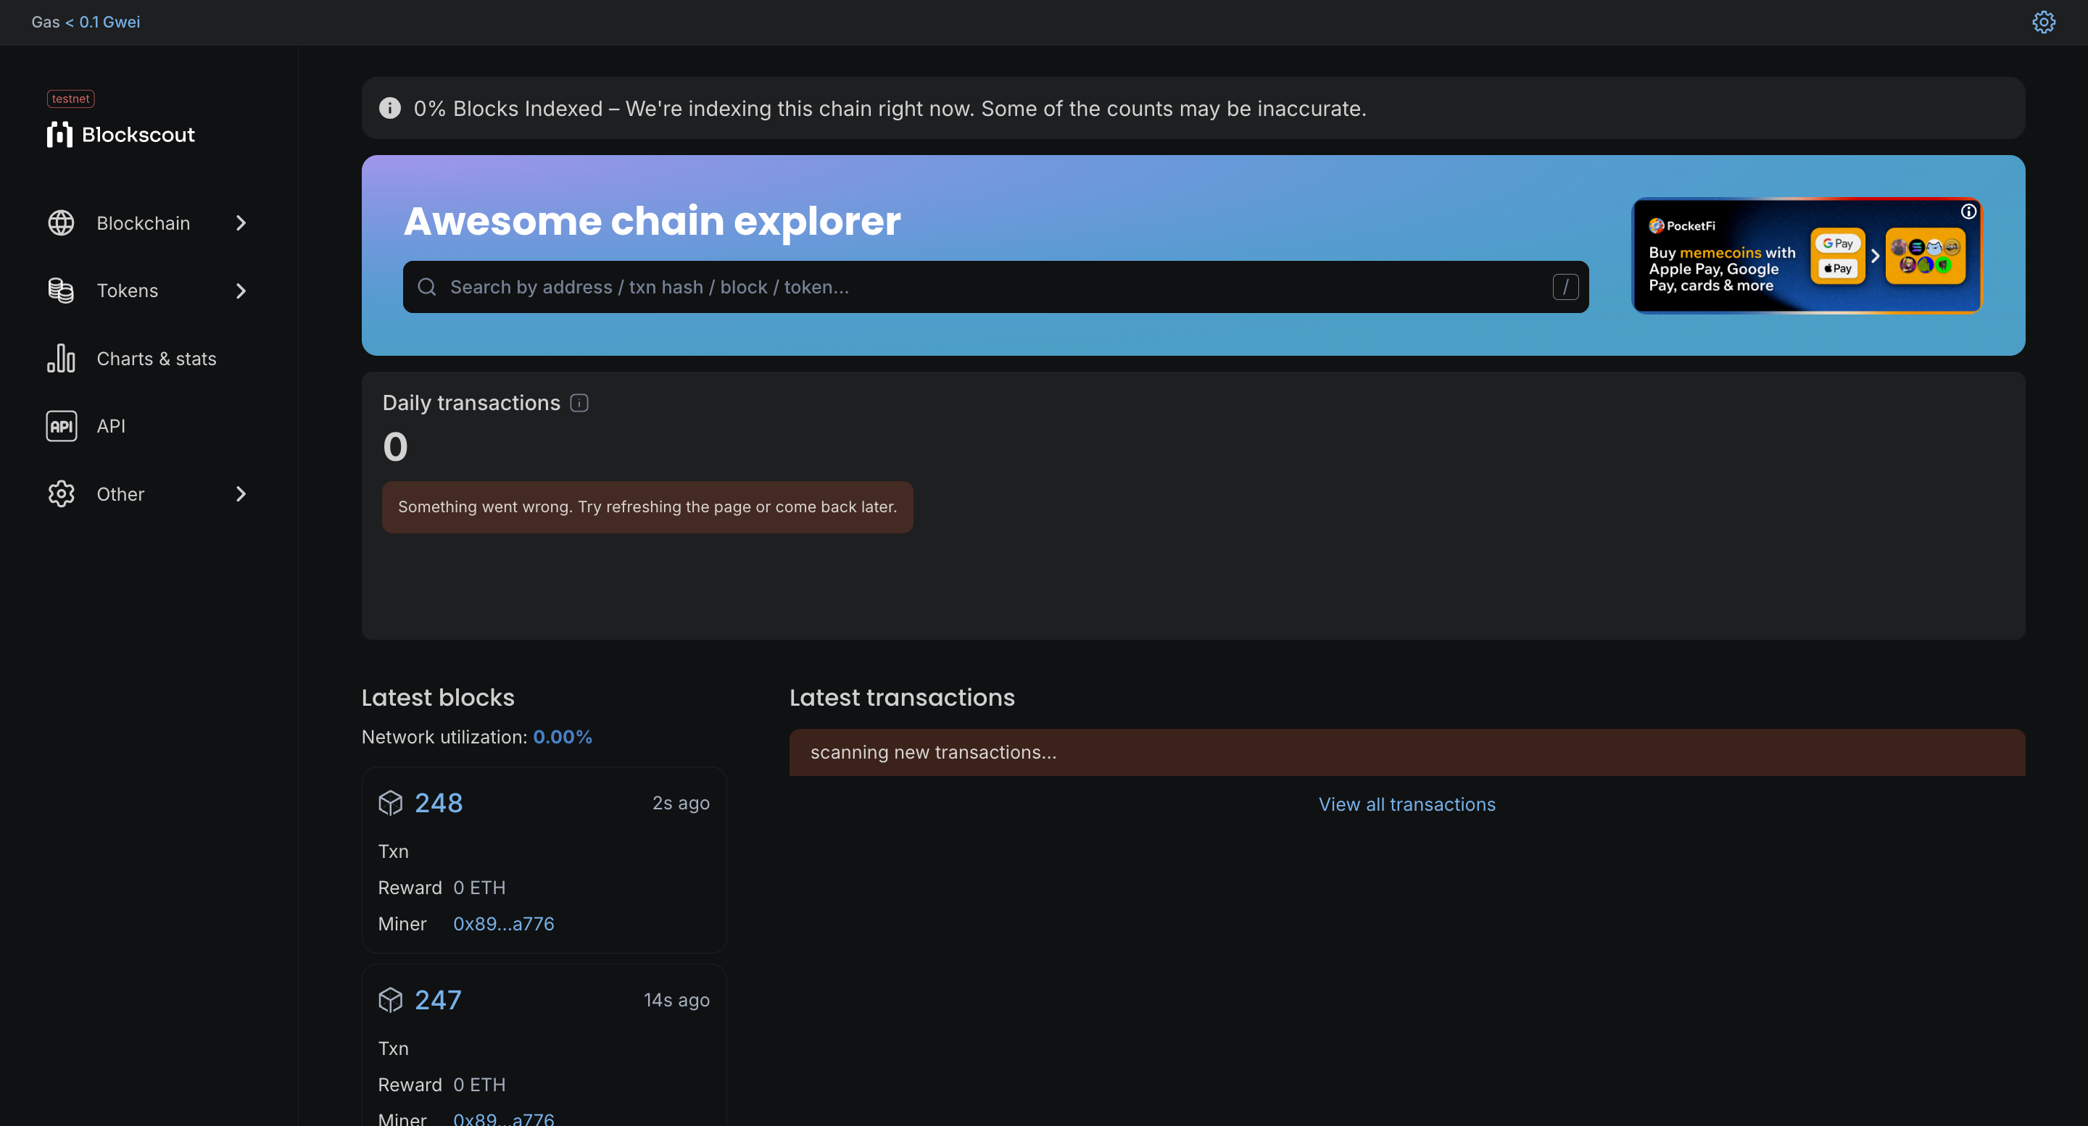
Task: Click the Blockscout logo icon
Action: coord(59,135)
